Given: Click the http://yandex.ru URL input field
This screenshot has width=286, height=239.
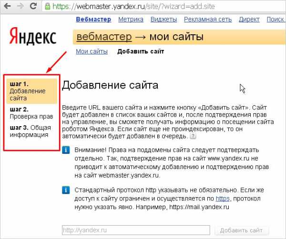Looking at the screenshot, I should [136, 230].
